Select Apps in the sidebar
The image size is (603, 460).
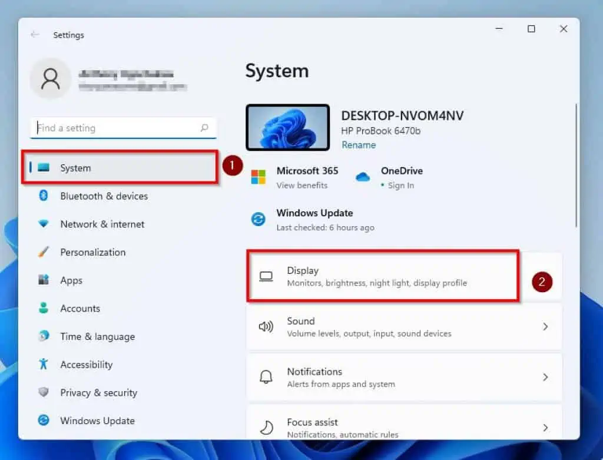click(71, 280)
